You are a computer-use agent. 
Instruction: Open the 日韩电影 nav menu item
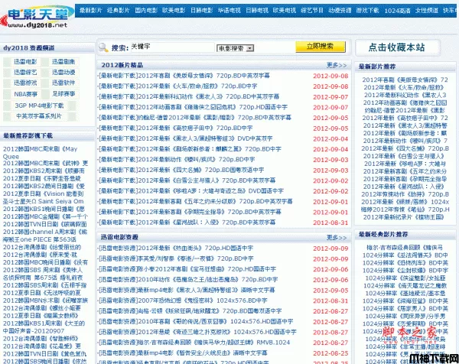pos(202,10)
